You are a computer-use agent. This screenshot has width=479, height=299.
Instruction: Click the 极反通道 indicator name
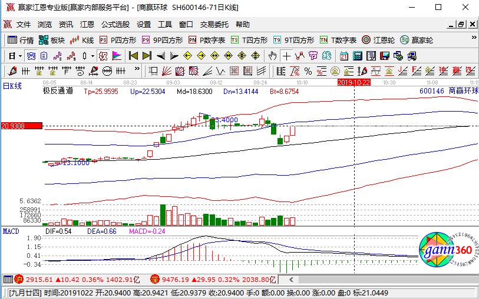58,90
